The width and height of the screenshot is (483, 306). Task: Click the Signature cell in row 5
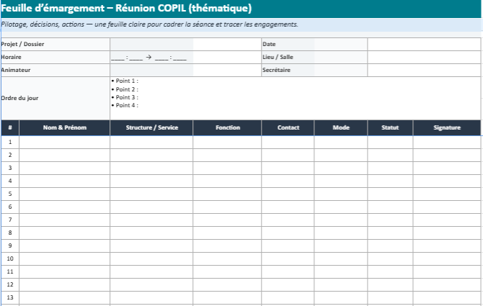tap(447, 194)
